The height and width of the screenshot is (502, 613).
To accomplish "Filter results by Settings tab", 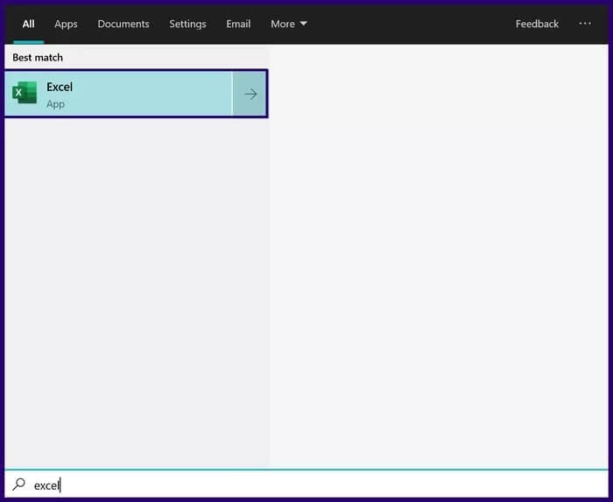I will pyautogui.click(x=187, y=25).
